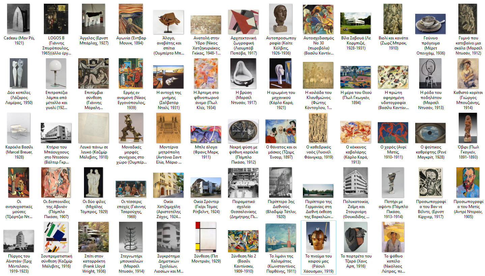
Task: Click the Αυτοσχεδιασμός Νο 30 thumbnail
Action: [318, 19]
